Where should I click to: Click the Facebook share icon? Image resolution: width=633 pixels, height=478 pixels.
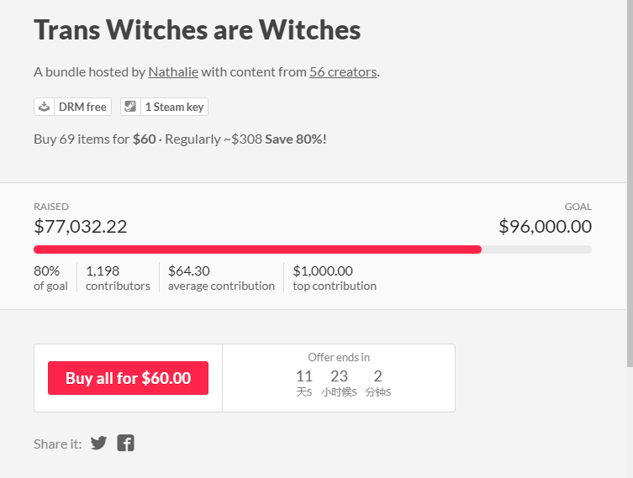(x=125, y=443)
